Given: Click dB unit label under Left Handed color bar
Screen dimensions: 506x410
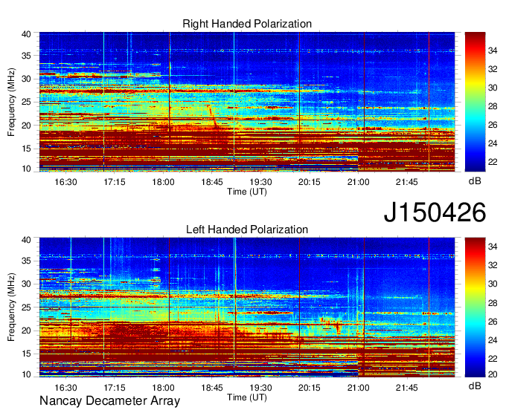Looking at the screenshot, I should (x=475, y=385).
